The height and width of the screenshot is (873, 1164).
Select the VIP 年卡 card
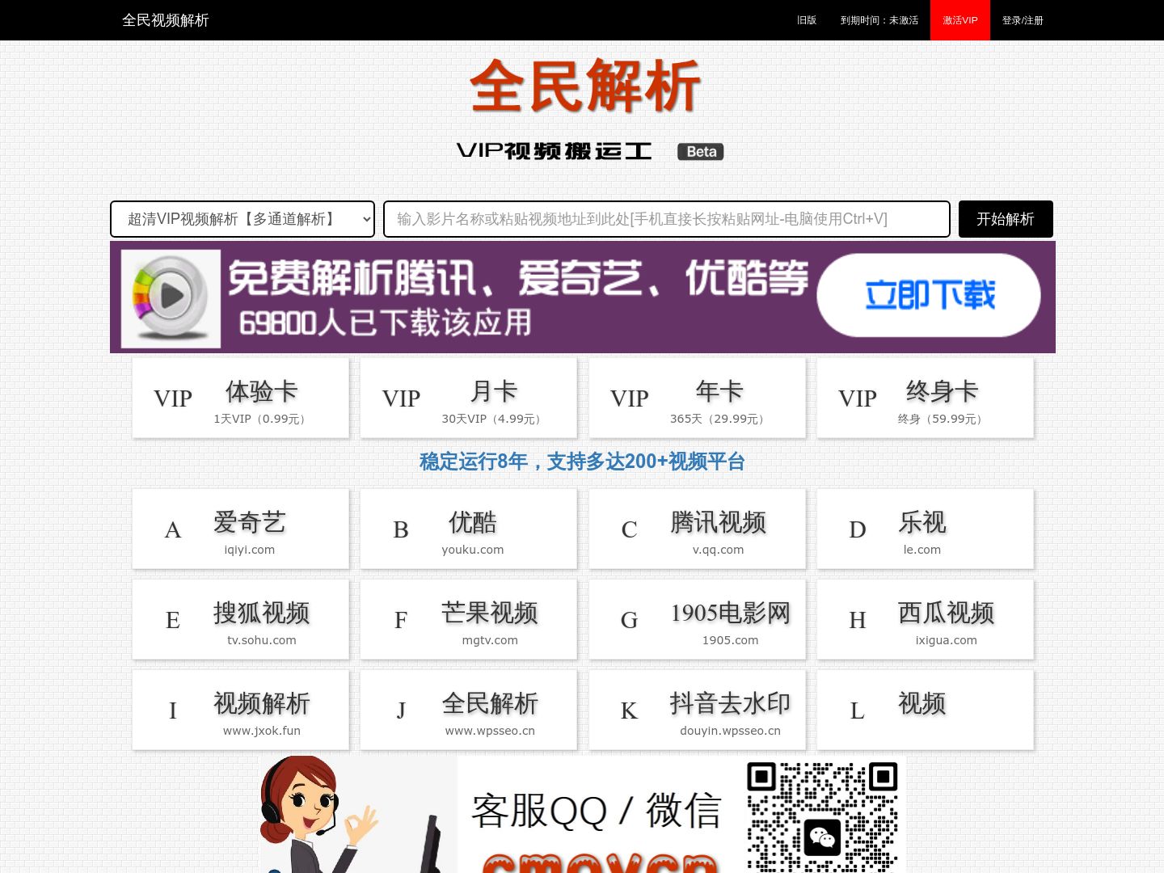point(698,399)
